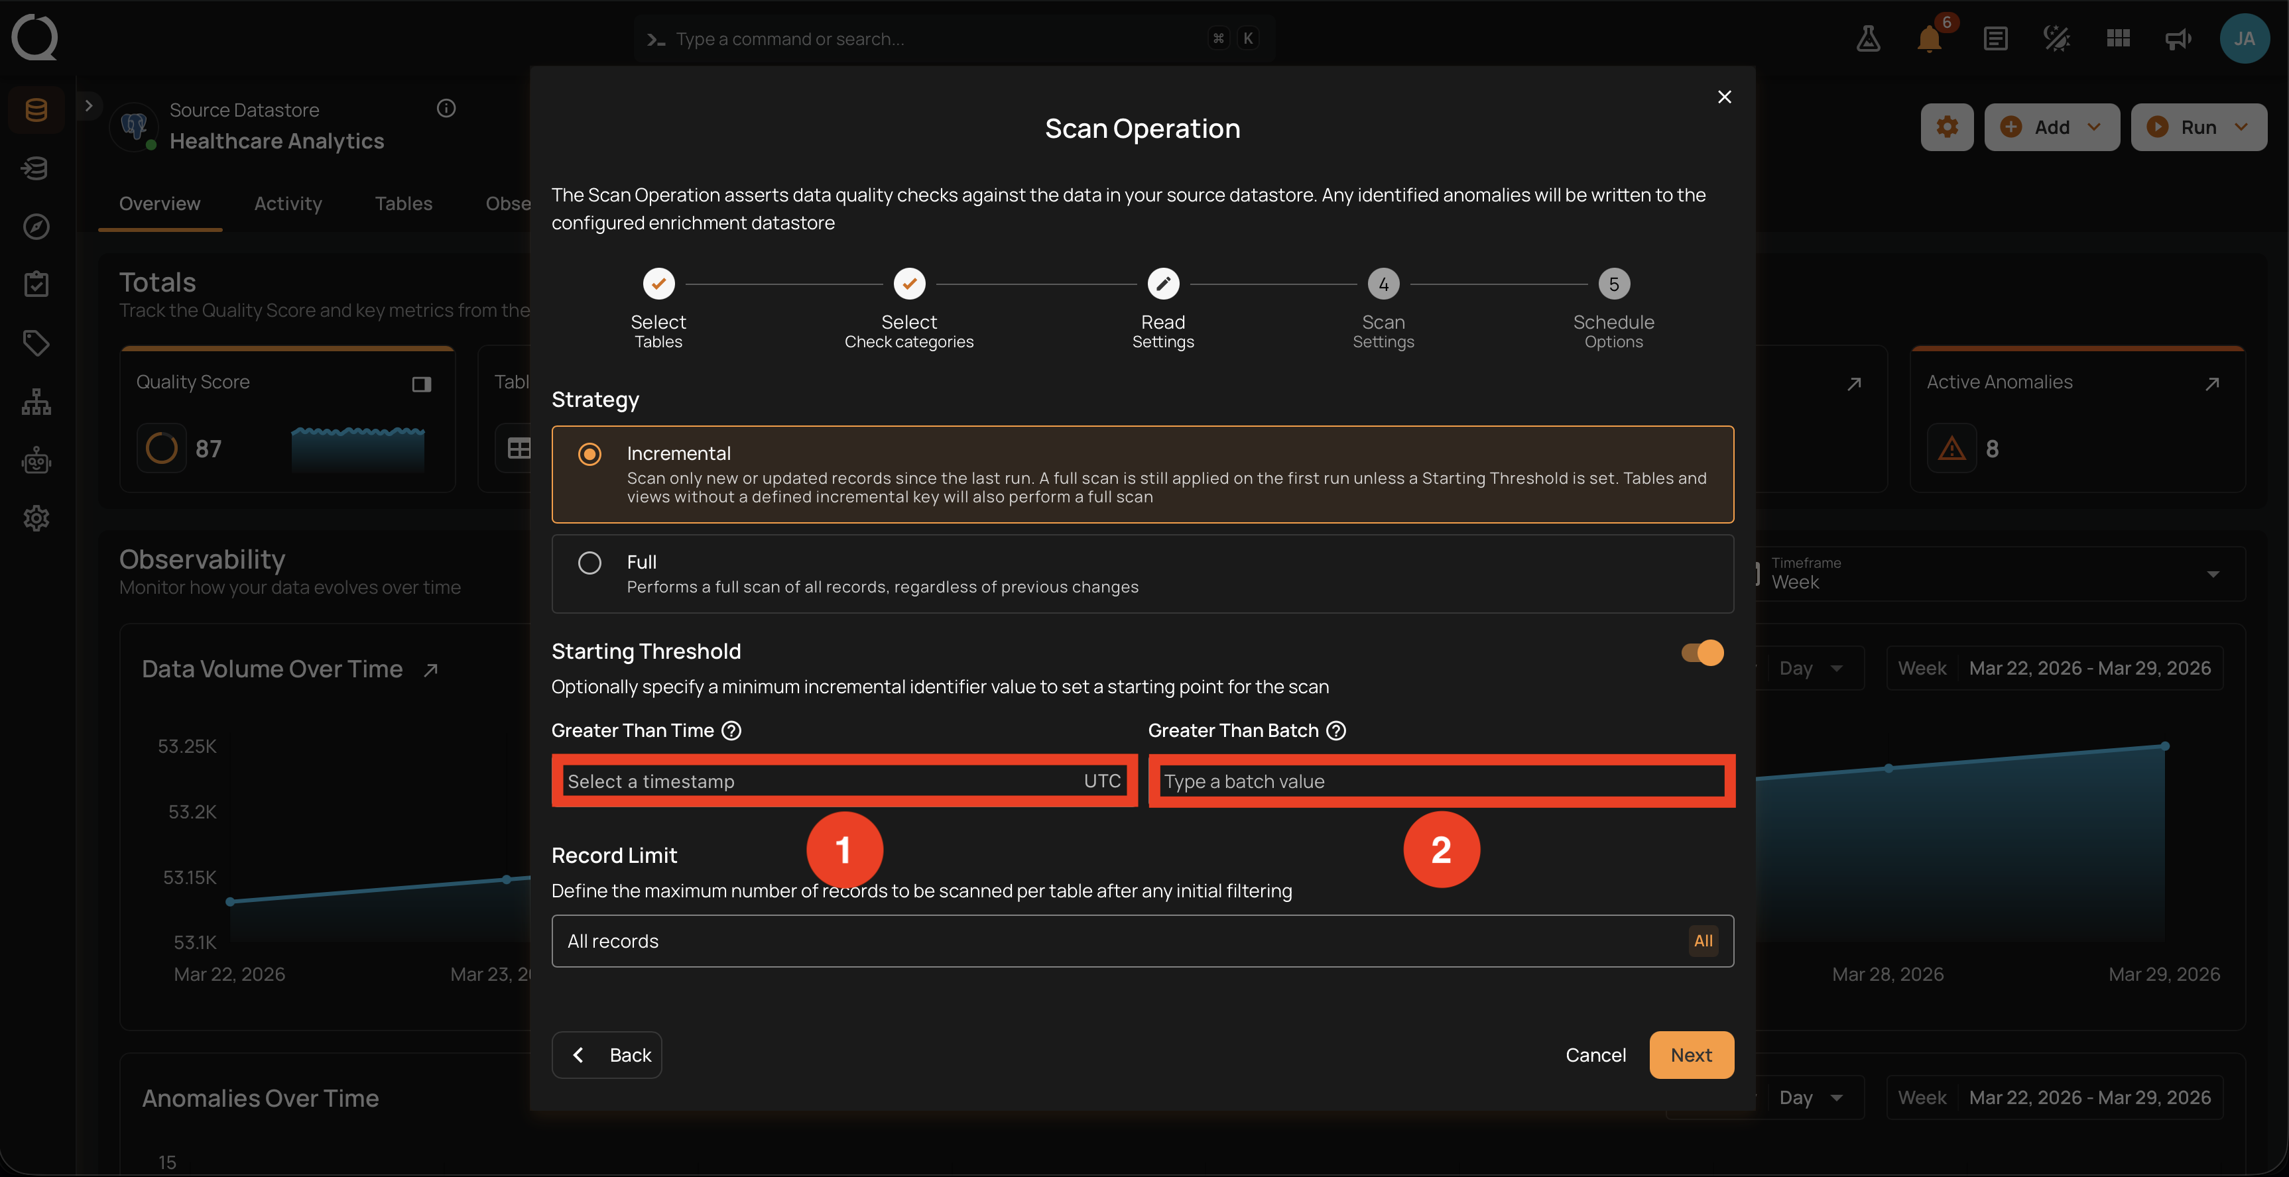Click Greater Than Time help icon
This screenshot has height=1177, width=2289.
[731, 730]
